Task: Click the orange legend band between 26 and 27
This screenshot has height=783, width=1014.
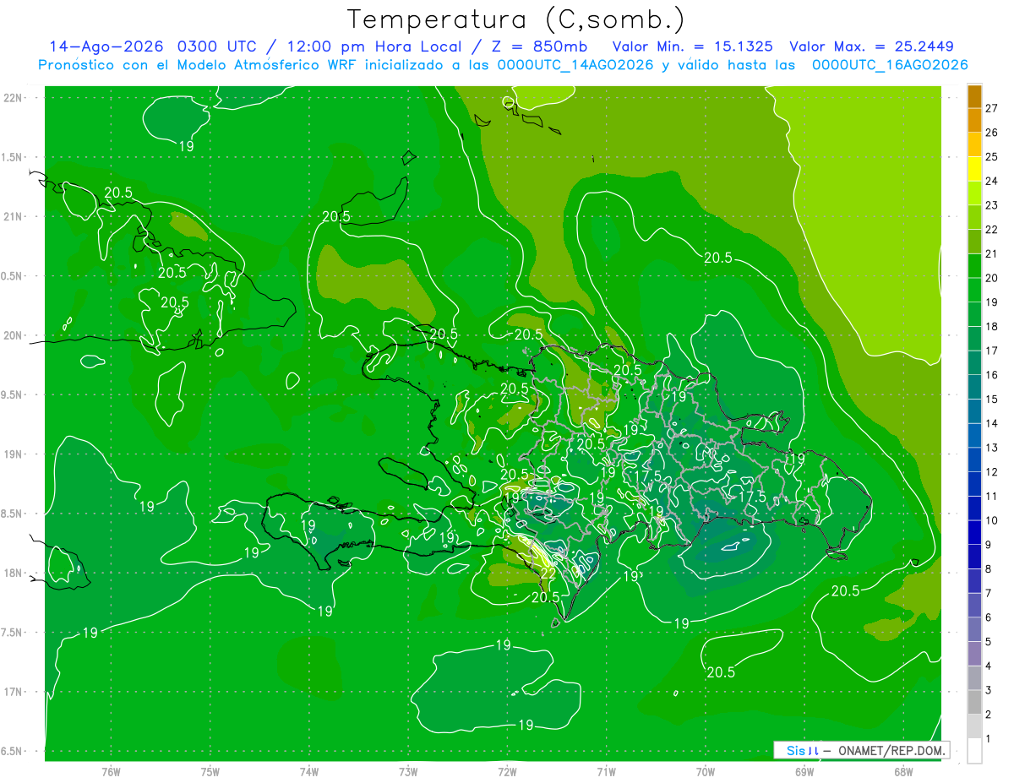Action: [x=974, y=121]
